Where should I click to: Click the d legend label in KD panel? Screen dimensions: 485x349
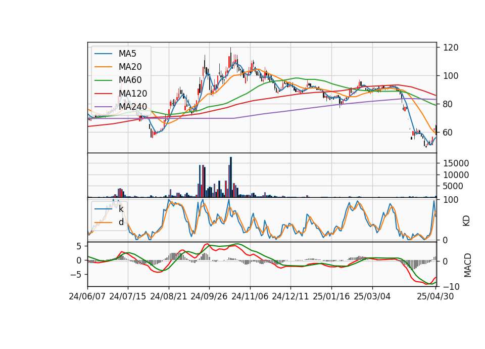121,222
